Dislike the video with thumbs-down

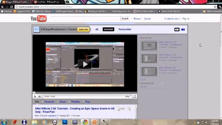tap(129, 109)
